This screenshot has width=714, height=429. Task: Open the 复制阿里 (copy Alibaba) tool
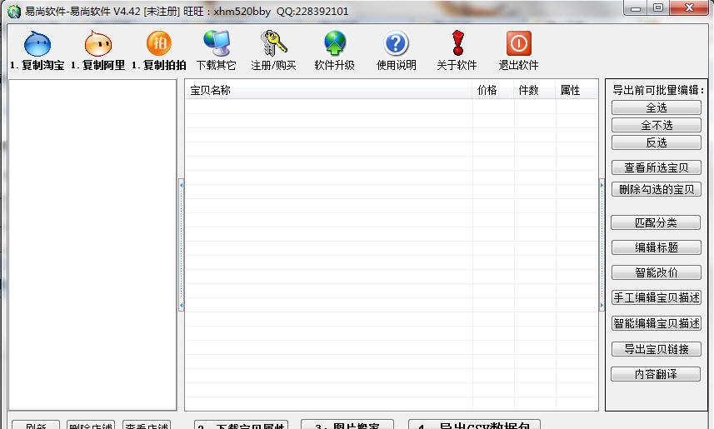[x=98, y=50]
